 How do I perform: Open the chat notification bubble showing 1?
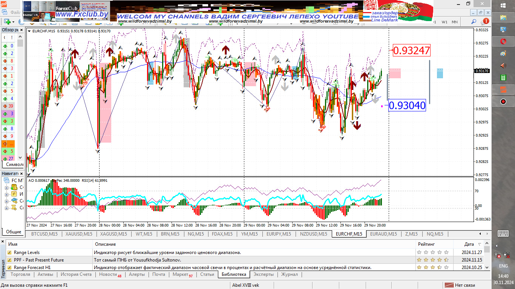[x=485, y=21]
